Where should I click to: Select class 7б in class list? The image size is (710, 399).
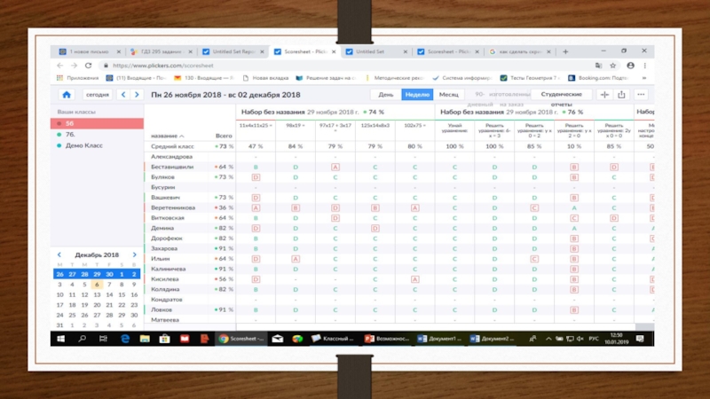(x=70, y=134)
